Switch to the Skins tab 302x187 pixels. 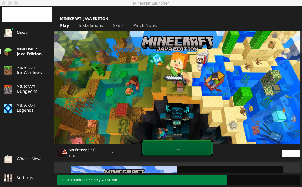click(118, 25)
